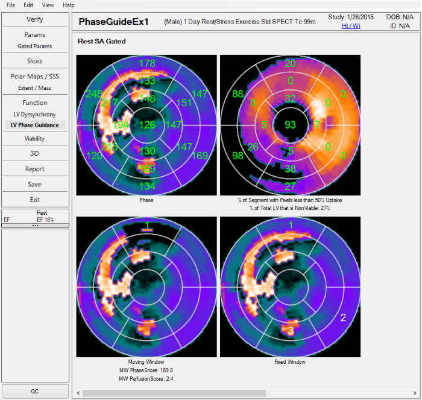Open the View menu
Screen dimensions: 422x400
pos(48,5)
